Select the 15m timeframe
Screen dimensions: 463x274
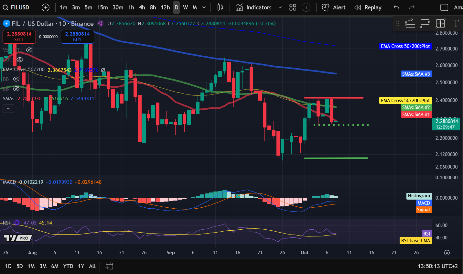pos(102,7)
